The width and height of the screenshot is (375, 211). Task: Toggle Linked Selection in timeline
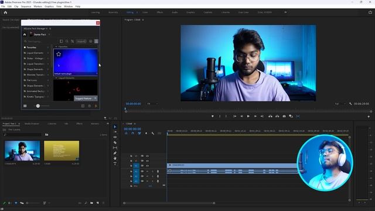click(139, 134)
